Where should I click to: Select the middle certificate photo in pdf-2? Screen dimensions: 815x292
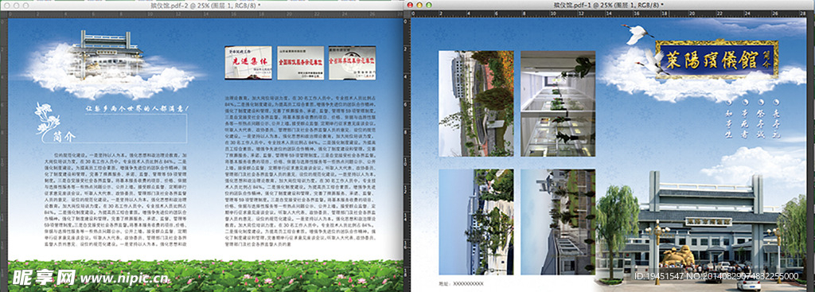(x=300, y=62)
